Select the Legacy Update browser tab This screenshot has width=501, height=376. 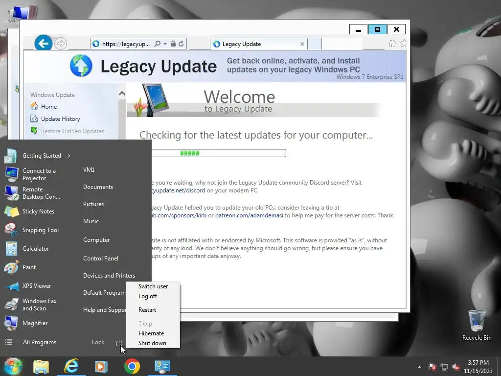click(x=258, y=44)
